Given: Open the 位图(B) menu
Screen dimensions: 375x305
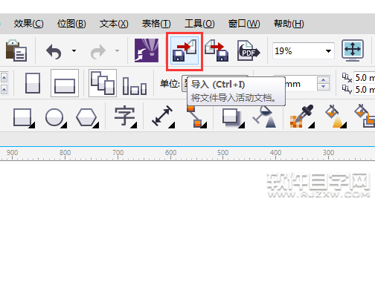Looking at the screenshot, I should (71, 24).
